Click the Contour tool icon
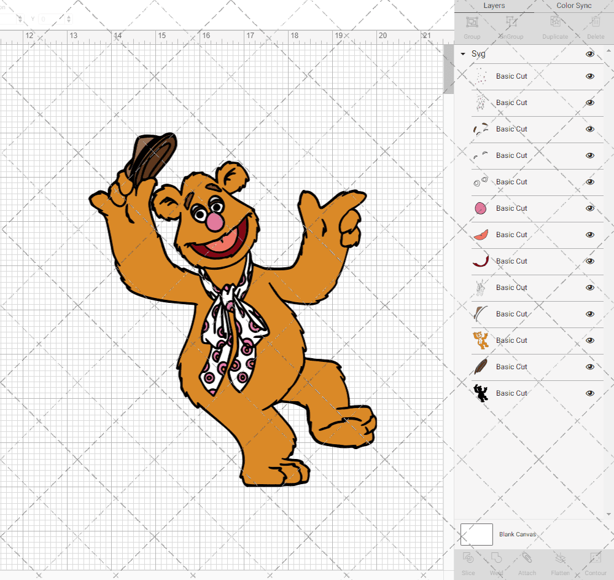This screenshot has height=580, width=614. click(x=595, y=558)
